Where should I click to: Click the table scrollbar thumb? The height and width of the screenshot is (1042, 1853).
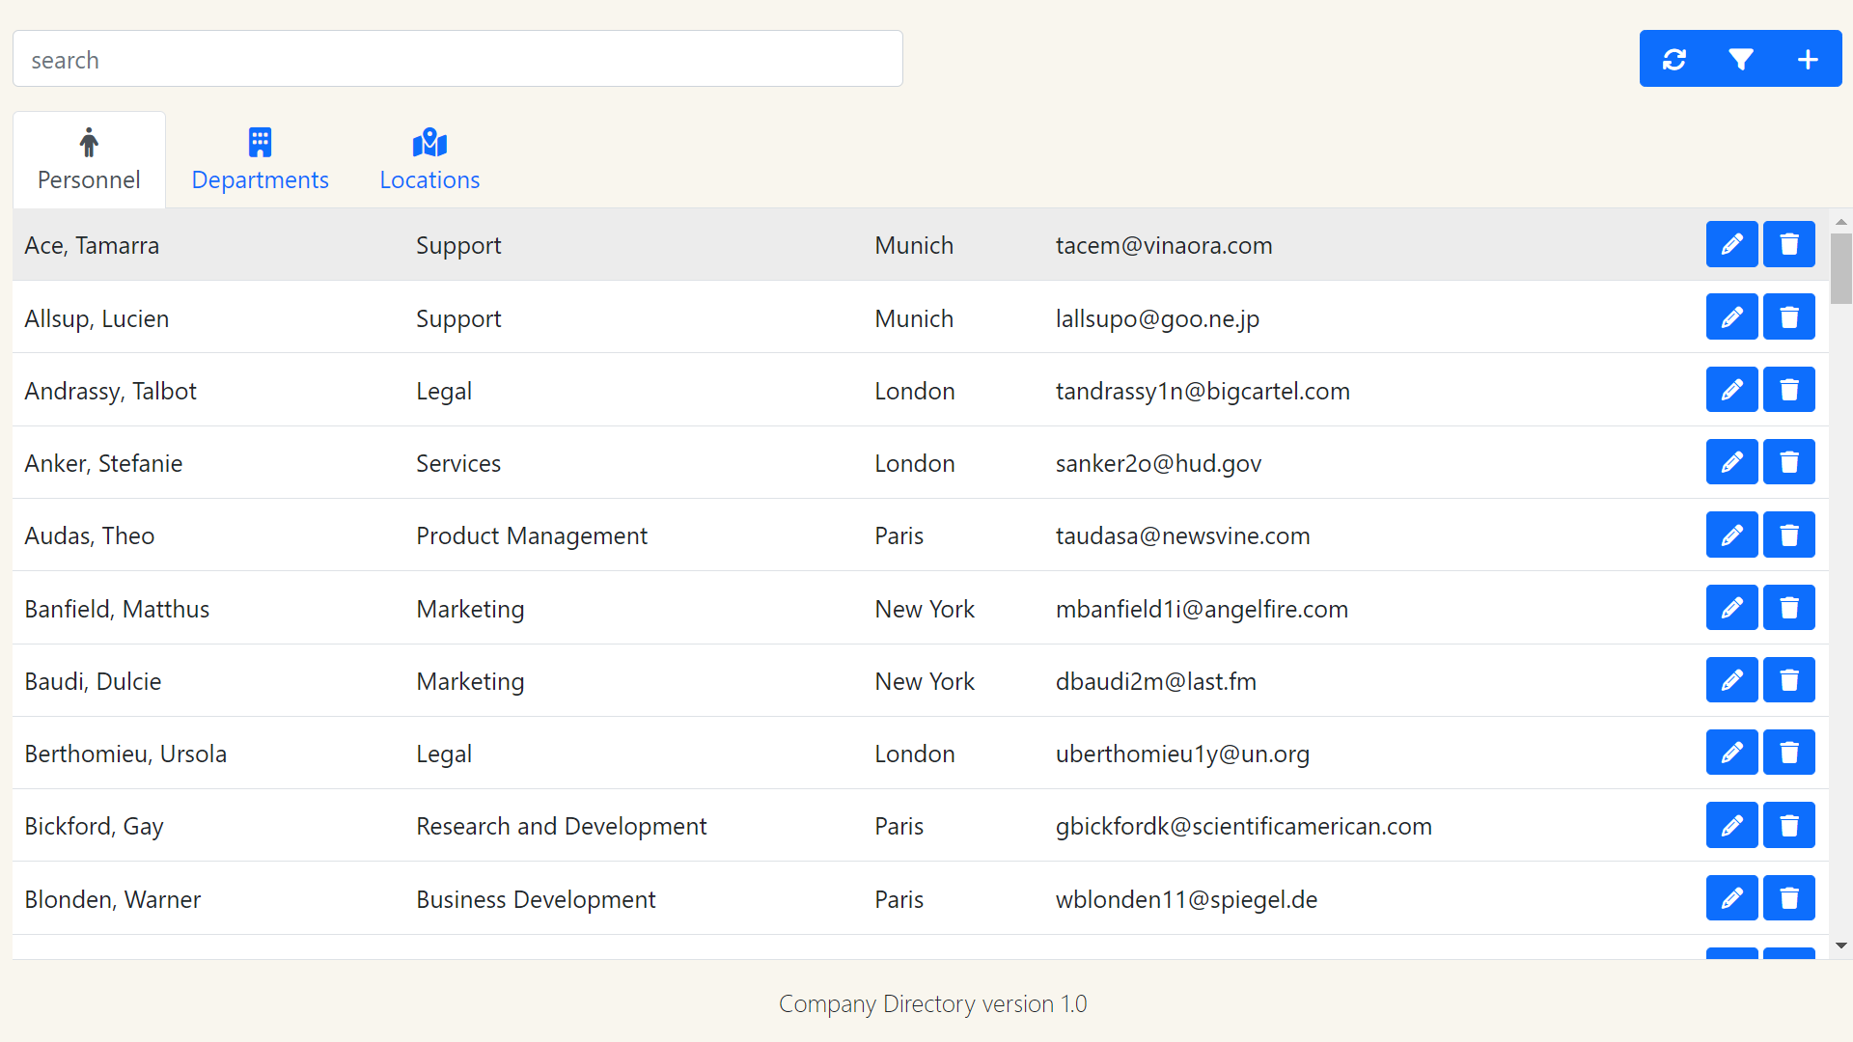(1840, 268)
